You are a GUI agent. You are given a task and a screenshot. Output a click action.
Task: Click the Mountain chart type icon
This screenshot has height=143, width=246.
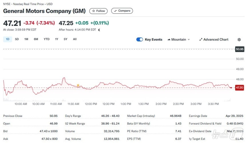[169, 39]
